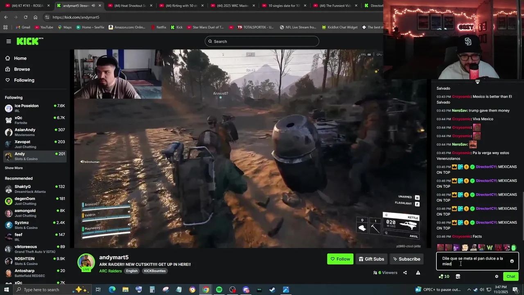The height and width of the screenshot is (295, 524).
Task: Switch to 2025 WKC Master browser tab
Action: click(233, 6)
